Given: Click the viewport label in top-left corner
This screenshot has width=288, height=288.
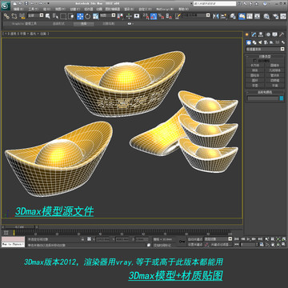Looking at the screenshot, I should pos(26,34).
